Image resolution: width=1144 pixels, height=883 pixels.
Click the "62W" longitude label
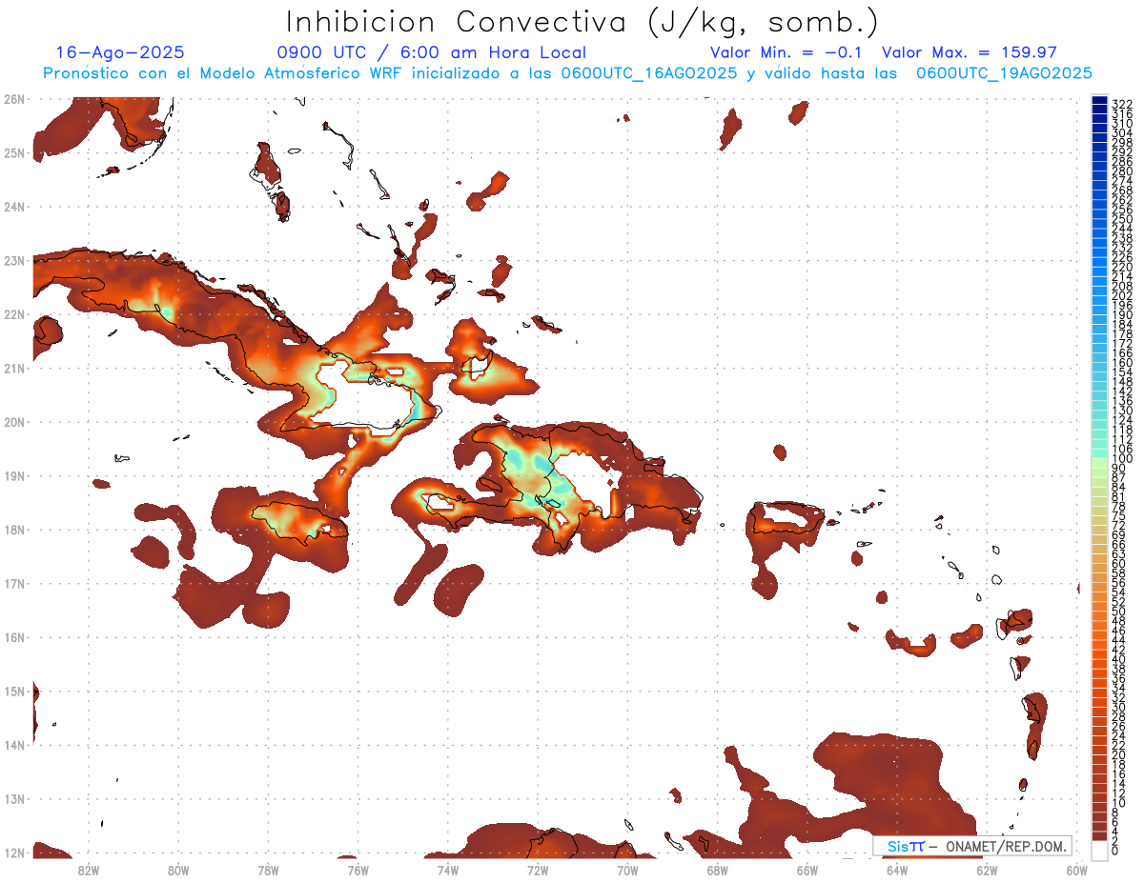(x=986, y=870)
